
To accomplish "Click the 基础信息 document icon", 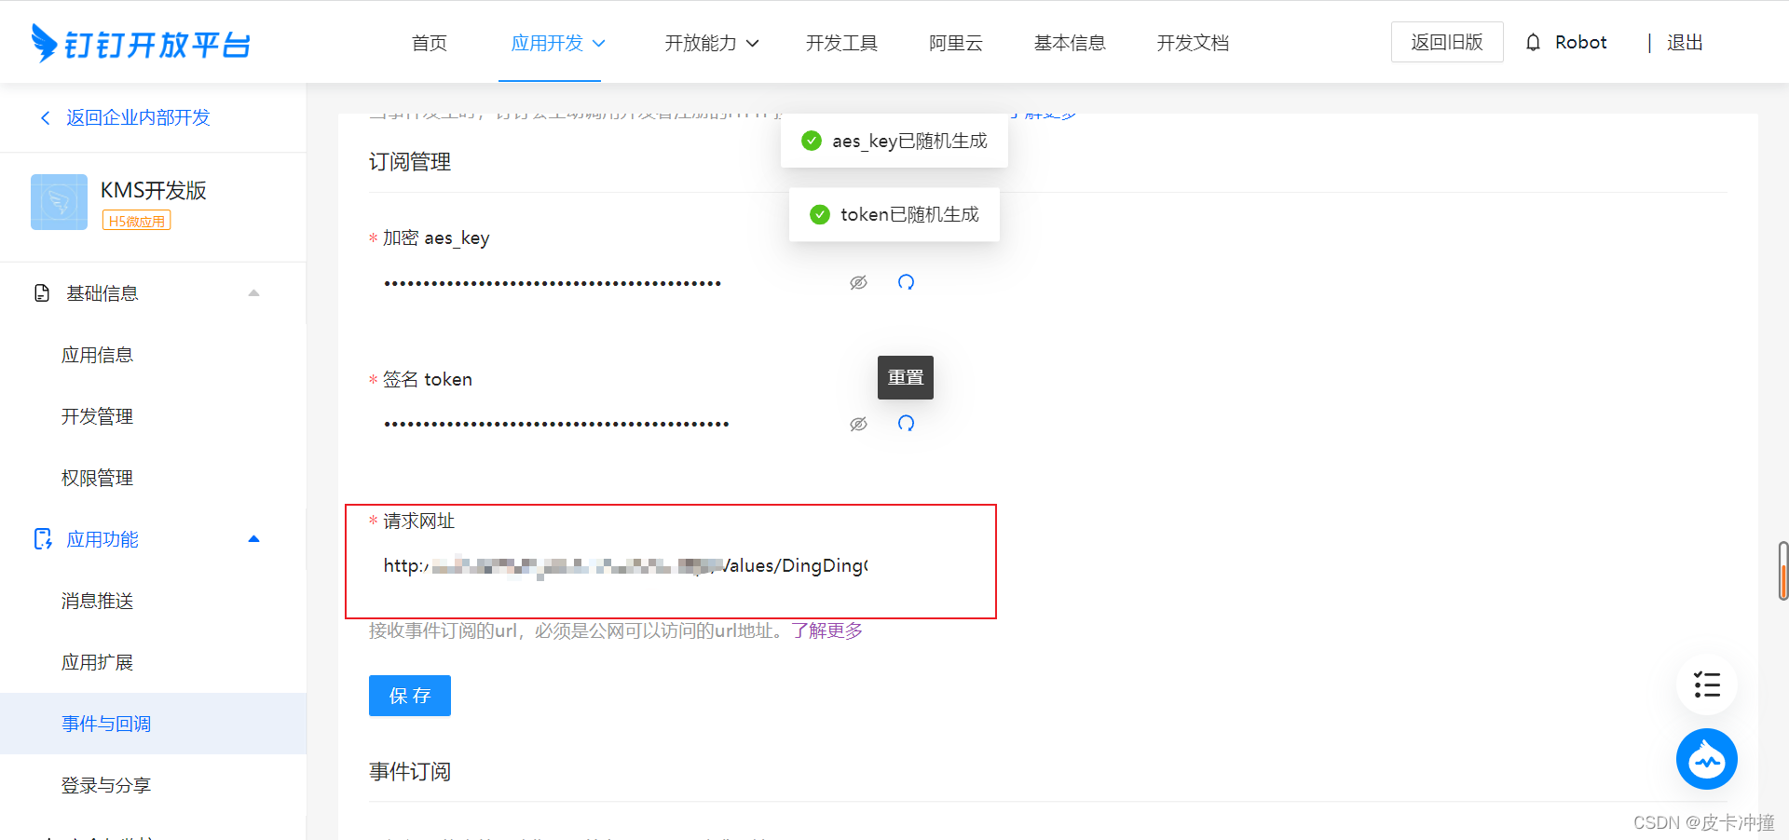I will coord(42,293).
